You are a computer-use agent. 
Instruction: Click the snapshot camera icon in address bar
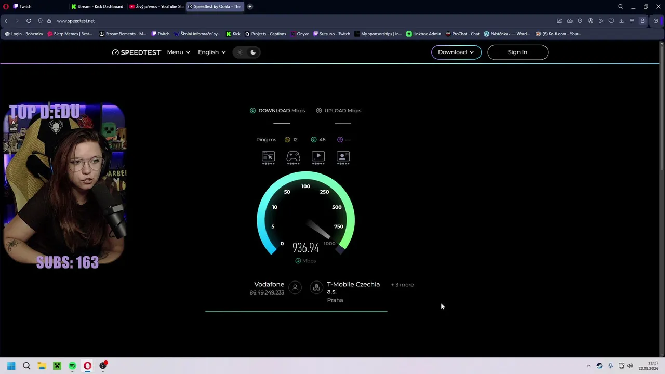coord(569,21)
